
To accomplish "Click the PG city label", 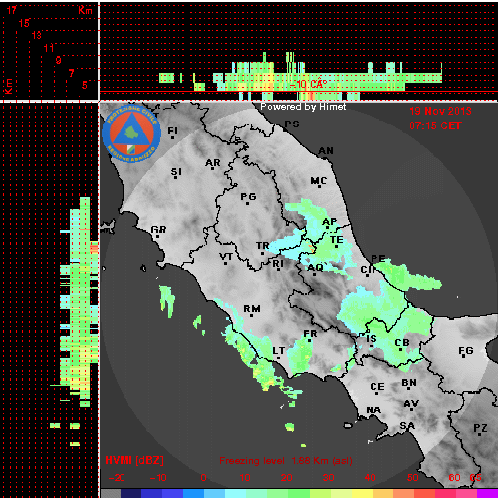I will 248,197.
